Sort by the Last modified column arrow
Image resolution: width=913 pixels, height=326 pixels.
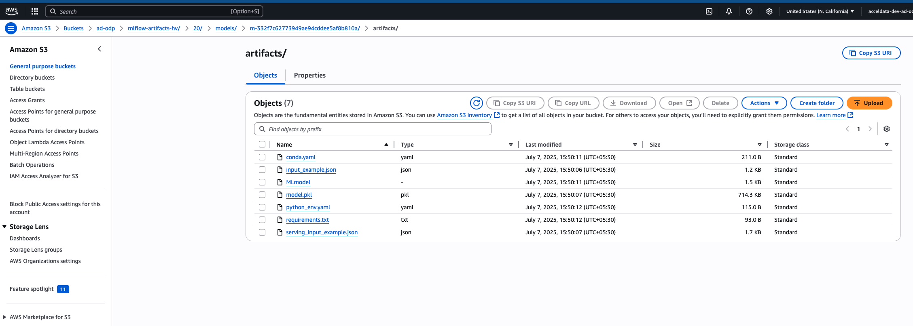point(635,145)
